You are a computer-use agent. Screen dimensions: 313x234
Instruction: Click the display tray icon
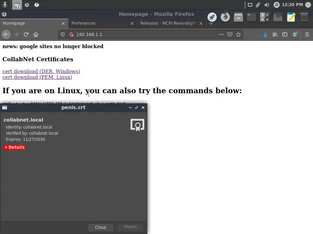pos(250,5)
